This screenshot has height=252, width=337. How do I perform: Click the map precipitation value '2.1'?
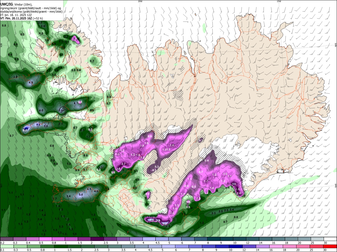(61, 124)
